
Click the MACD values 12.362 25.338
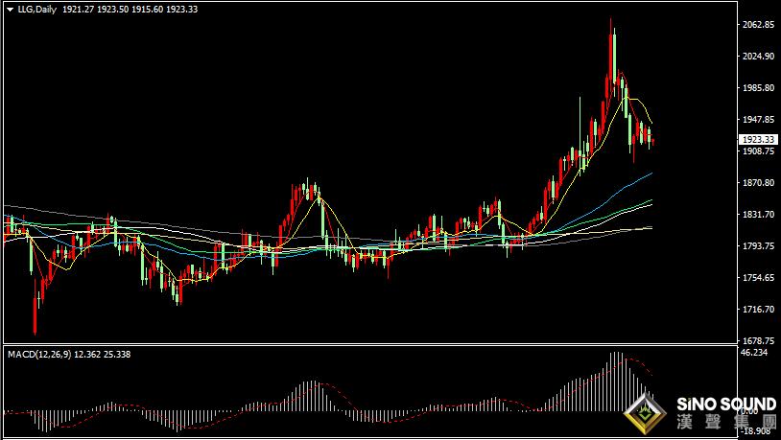point(103,355)
